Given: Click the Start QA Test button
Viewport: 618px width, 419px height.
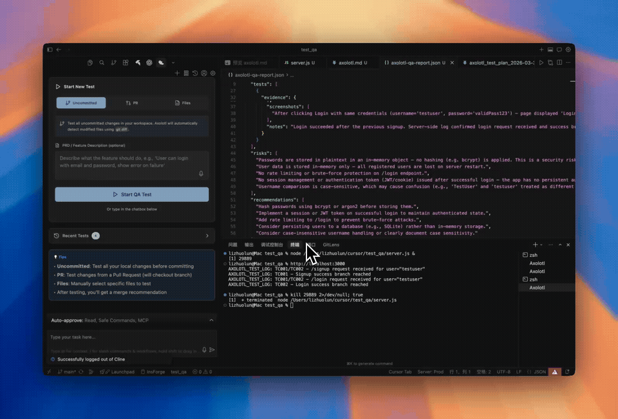Looking at the screenshot, I should point(132,194).
